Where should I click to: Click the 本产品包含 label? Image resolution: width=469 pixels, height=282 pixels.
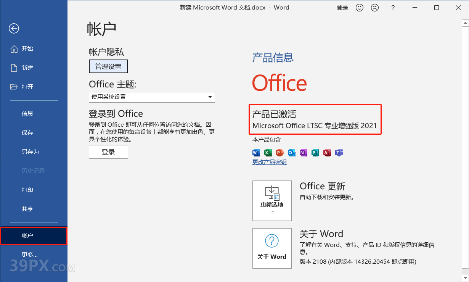tap(267, 140)
